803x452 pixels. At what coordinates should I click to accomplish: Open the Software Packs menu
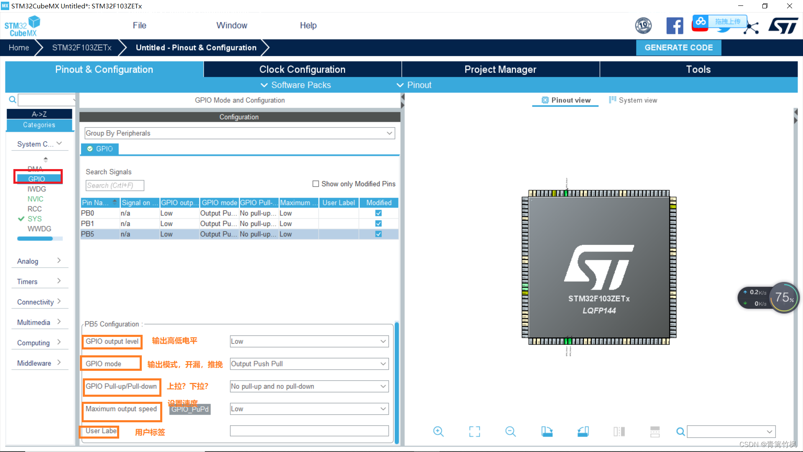296,85
